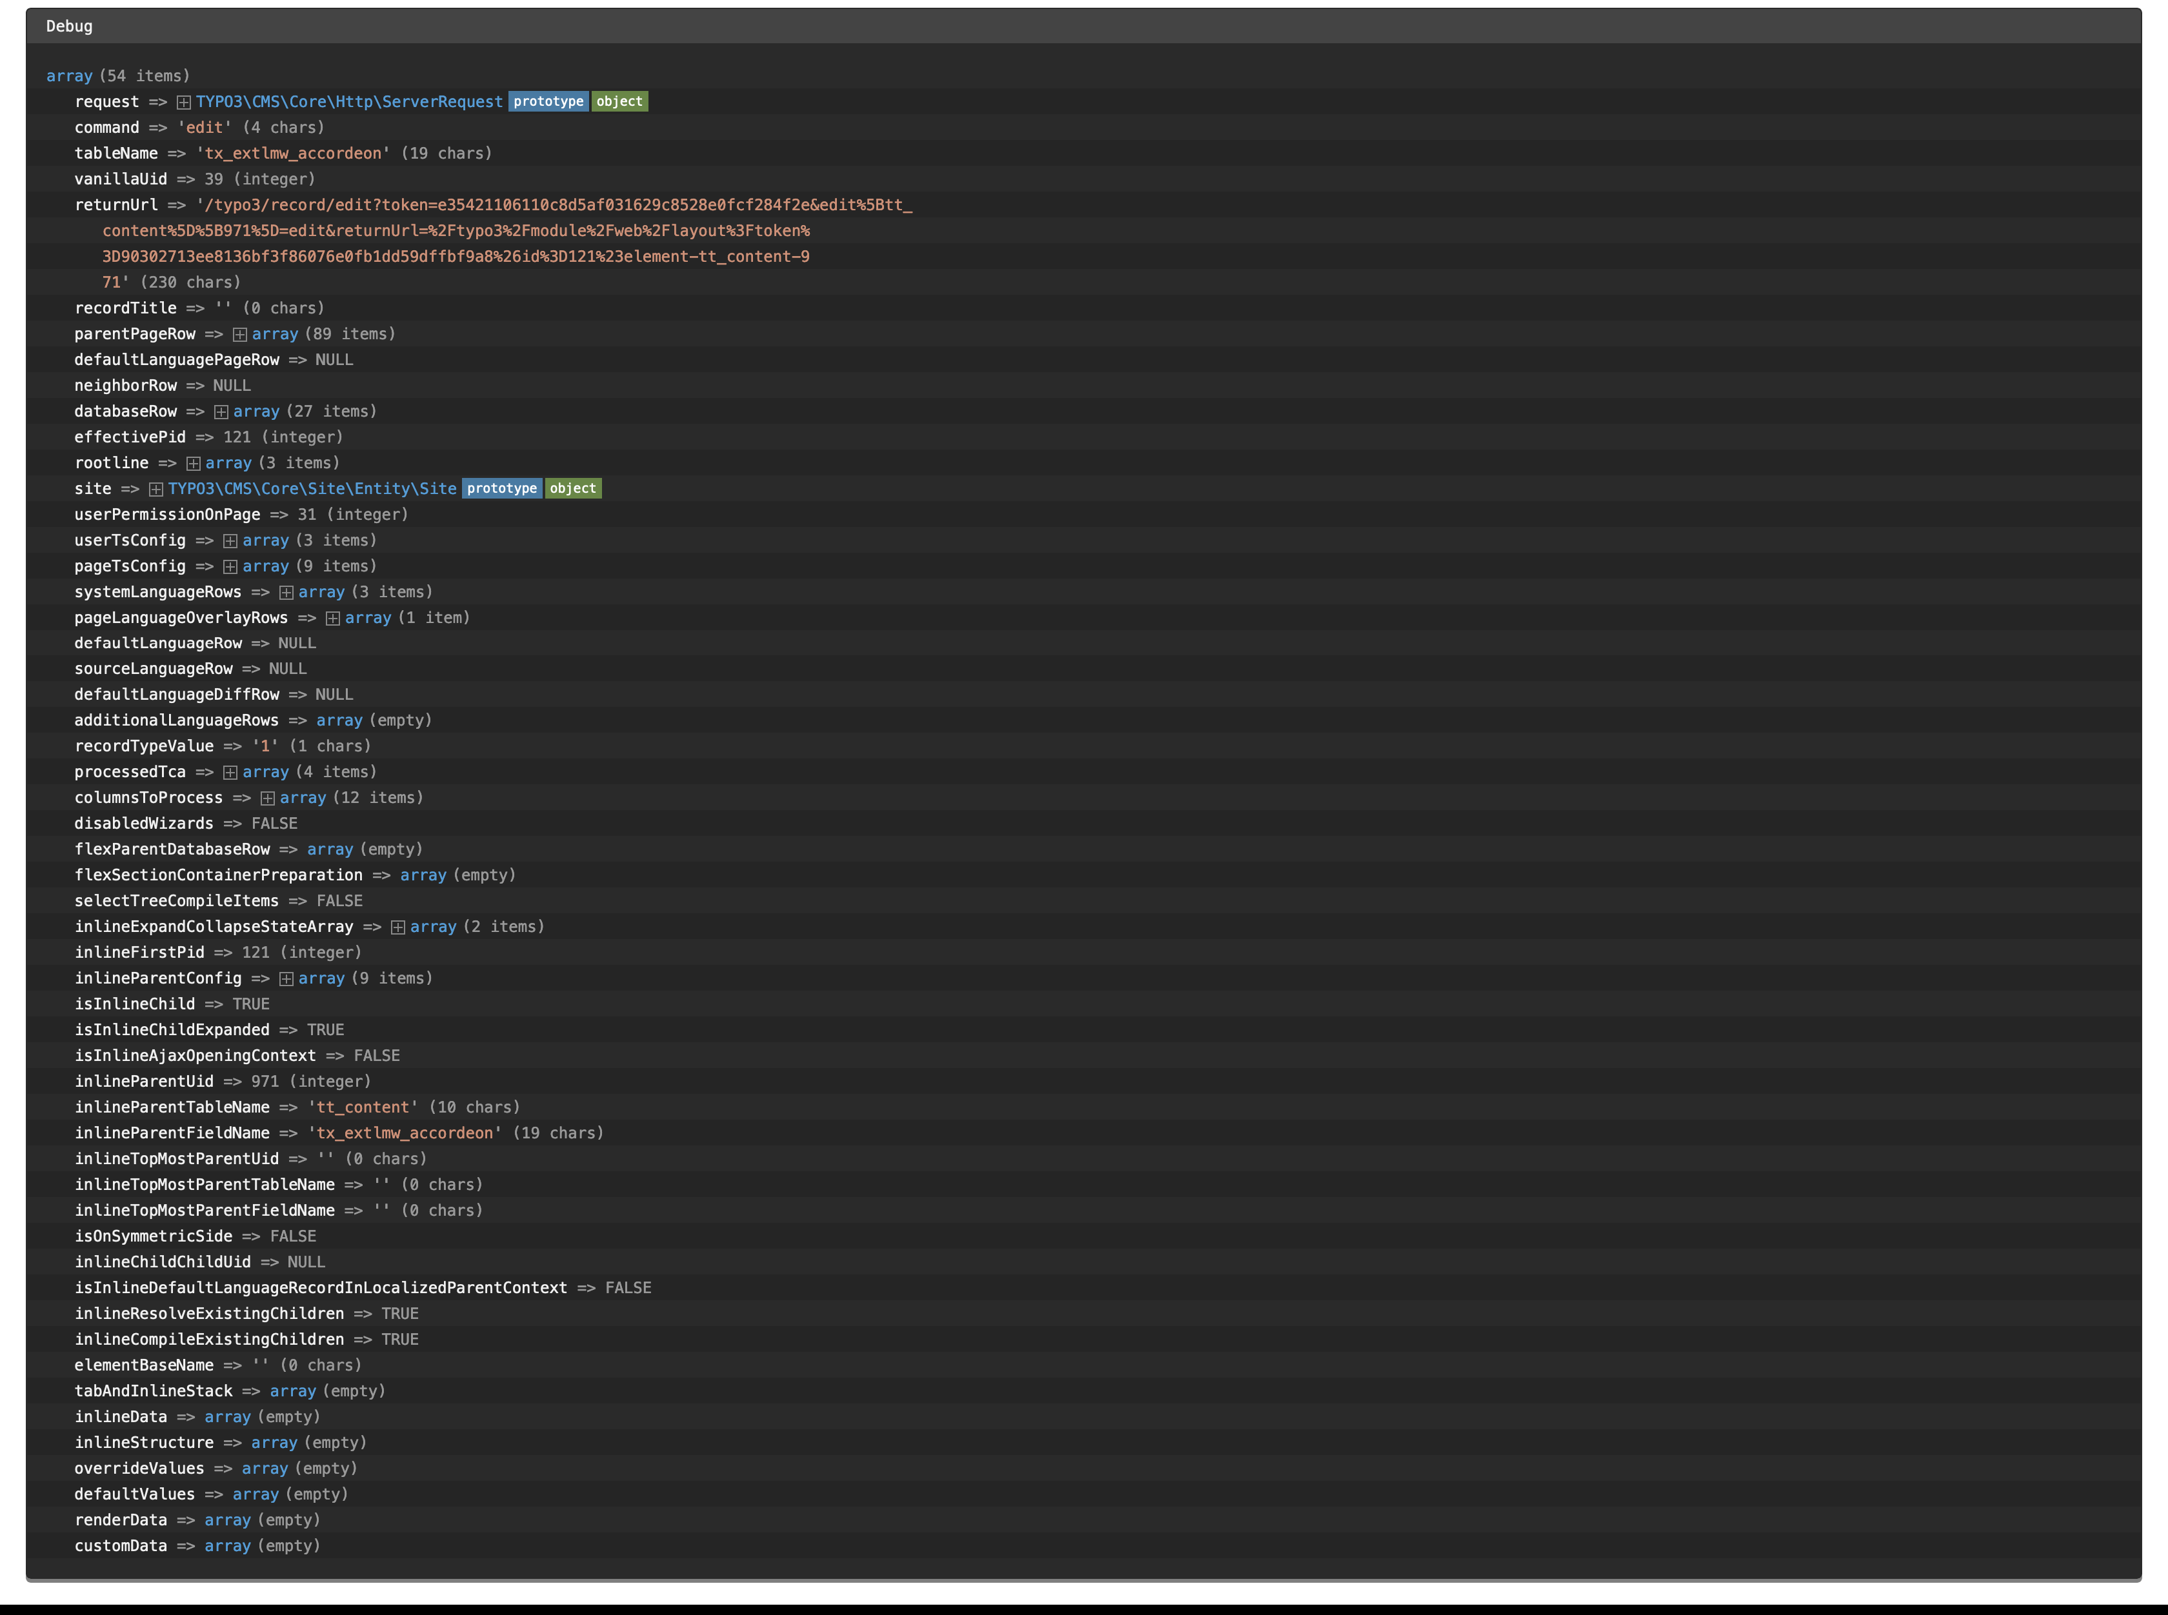
Task: Expand the columnsToProcess array of 12 items
Action: click(x=268, y=798)
